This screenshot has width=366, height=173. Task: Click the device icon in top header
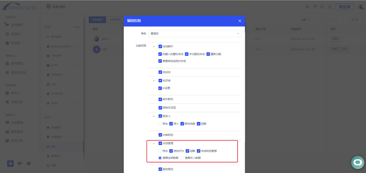coord(322,7)
